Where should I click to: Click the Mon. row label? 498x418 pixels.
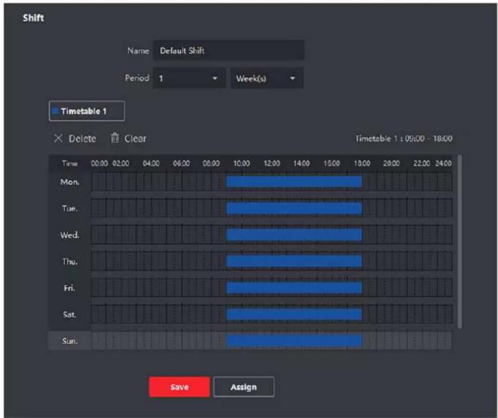[69, 182]
